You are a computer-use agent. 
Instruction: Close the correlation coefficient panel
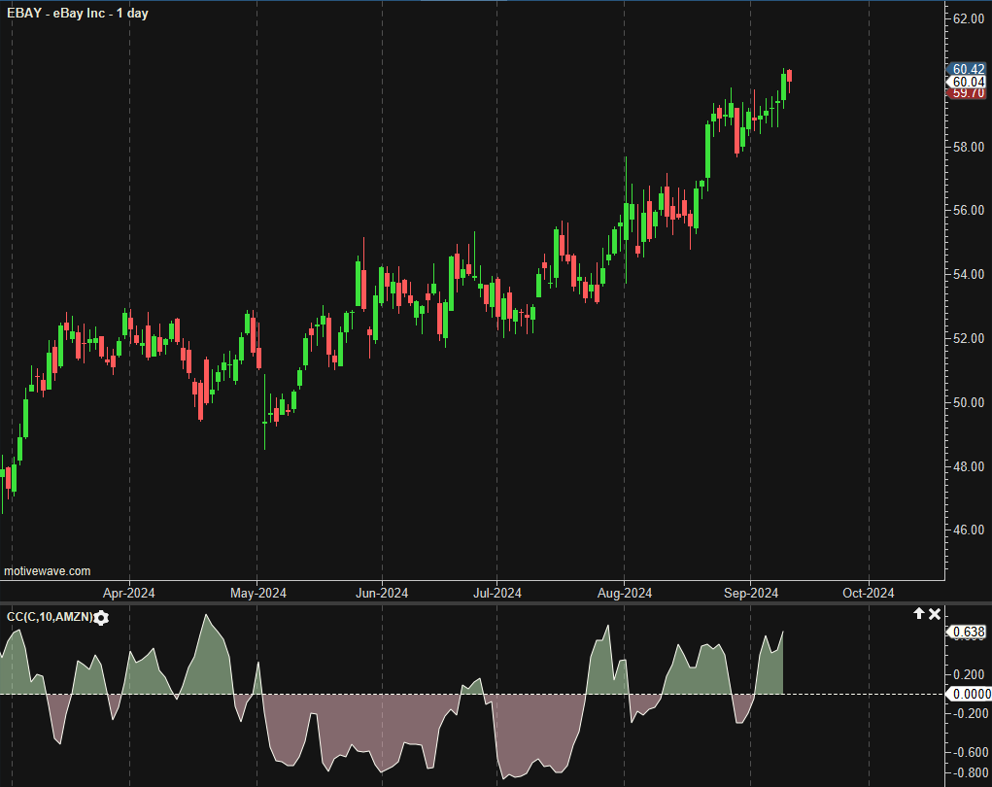[x=935, y=614]
